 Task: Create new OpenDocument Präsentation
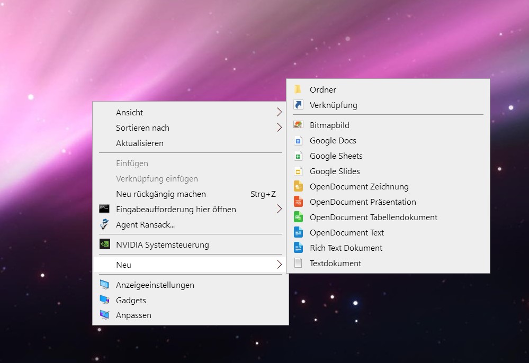point(388,202)
